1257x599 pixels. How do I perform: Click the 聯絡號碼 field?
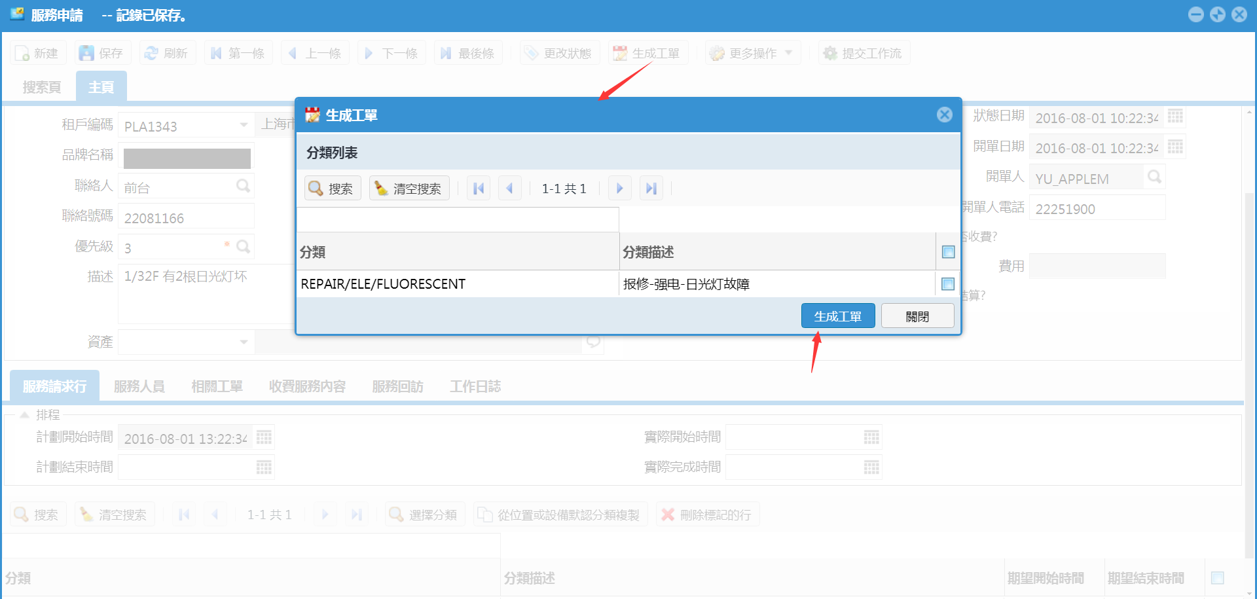coord(186,217)
